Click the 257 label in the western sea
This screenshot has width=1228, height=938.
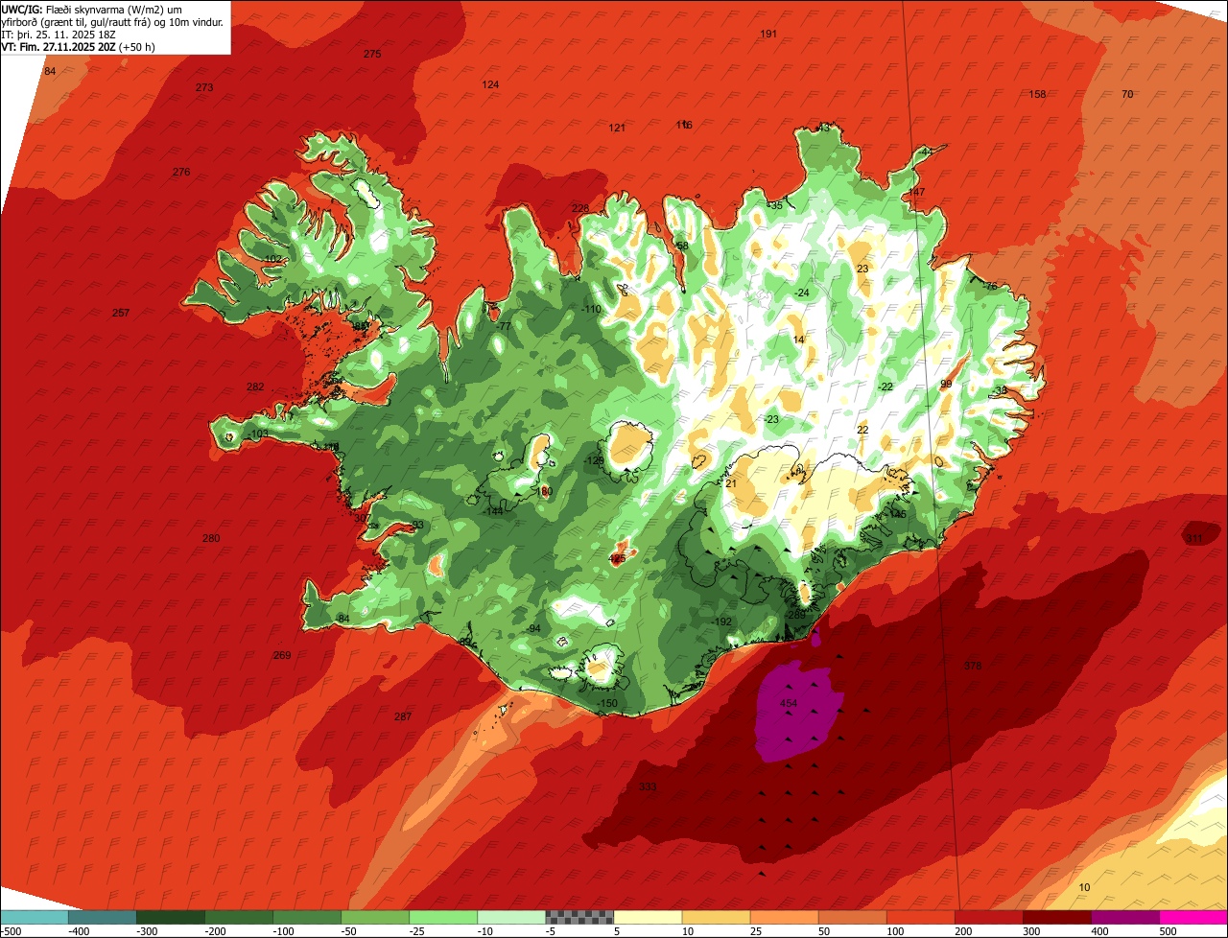tap(121, 314)
